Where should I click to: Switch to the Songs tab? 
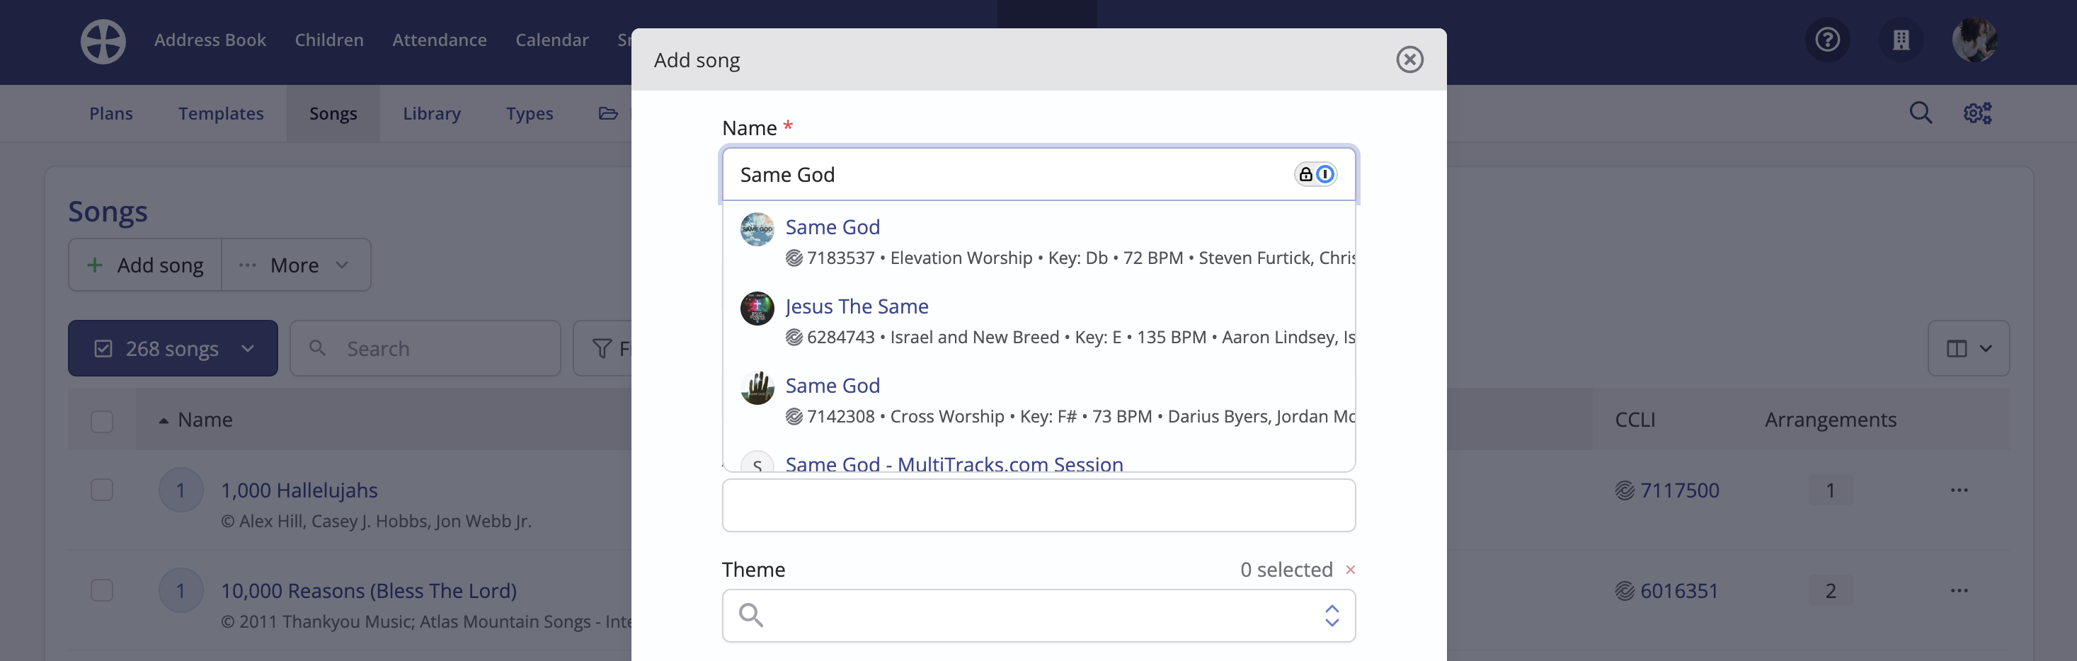(x=333, y=114)
